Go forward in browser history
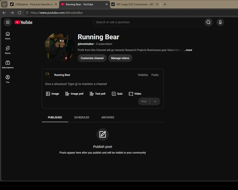Image resolution: width=238 pixels, height=190 pixels. click(12, 13)
